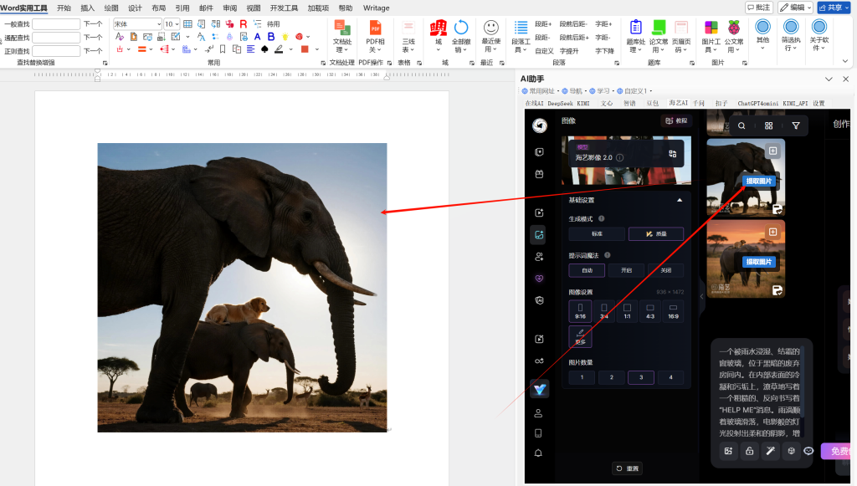Collapse the 基础设置 section
This screenshot has height=486, width=857.
[680, 200]
